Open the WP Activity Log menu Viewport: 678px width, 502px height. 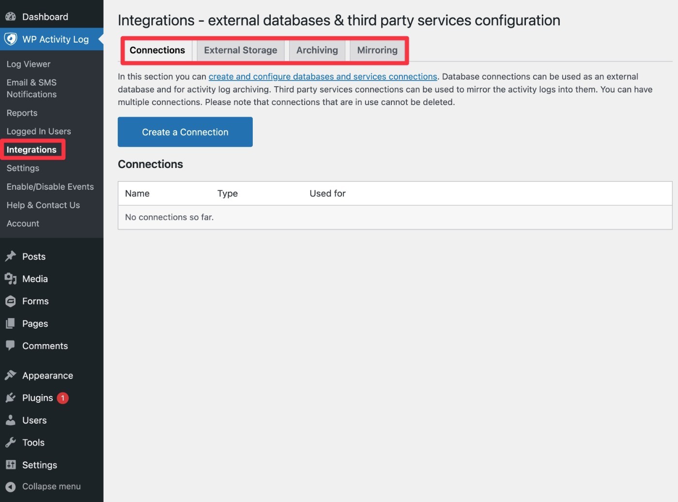(x=51, y=39)
